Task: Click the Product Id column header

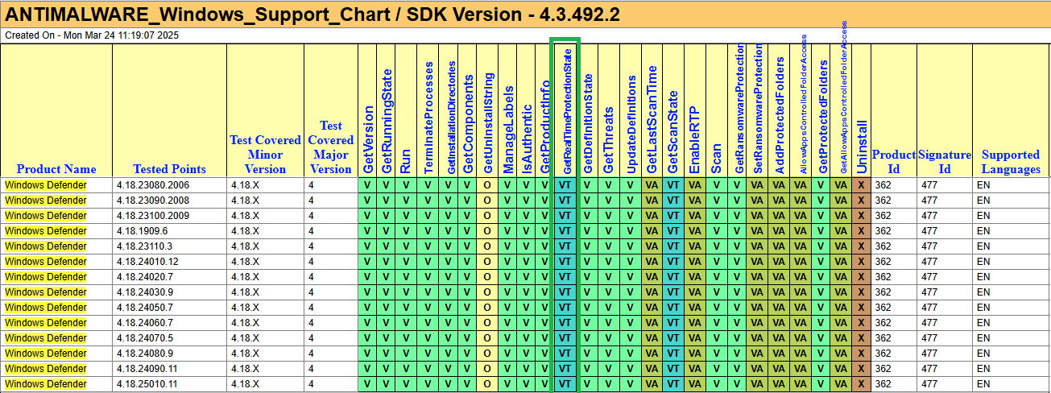Action: (x=894, y=162)
